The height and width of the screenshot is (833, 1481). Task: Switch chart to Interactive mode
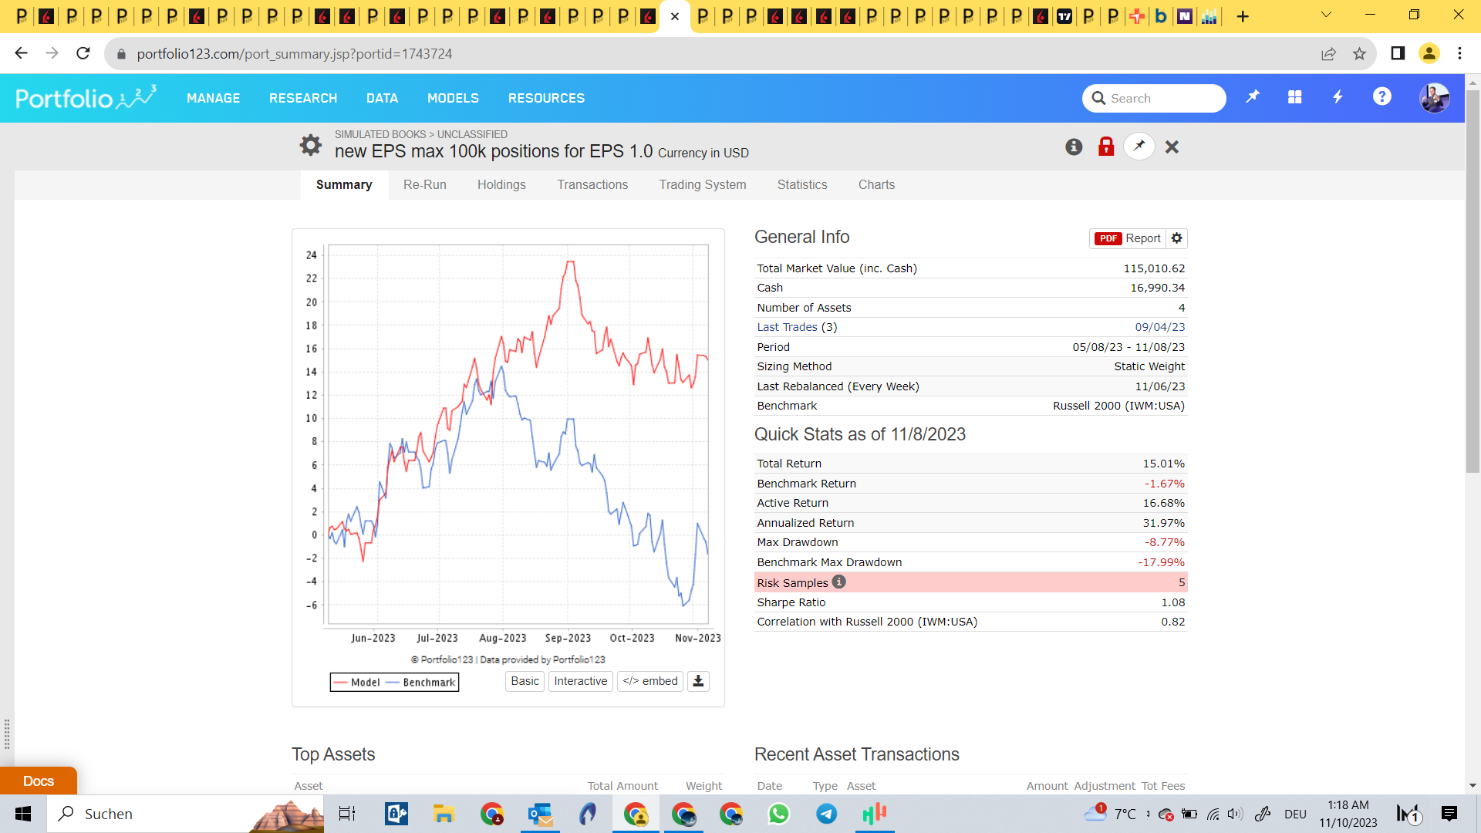pyautogui.click(x=580, y=681)
